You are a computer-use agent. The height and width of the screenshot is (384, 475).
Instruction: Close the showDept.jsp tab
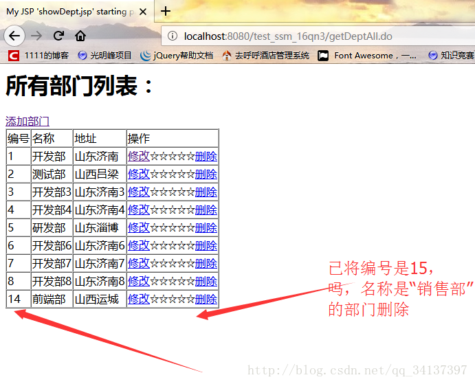[x=143, y=12]
